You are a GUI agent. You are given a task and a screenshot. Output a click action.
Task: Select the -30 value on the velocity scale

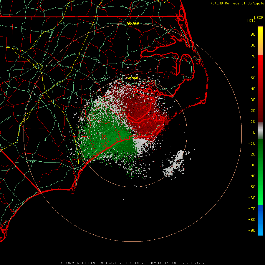click(x=252, y=165)
